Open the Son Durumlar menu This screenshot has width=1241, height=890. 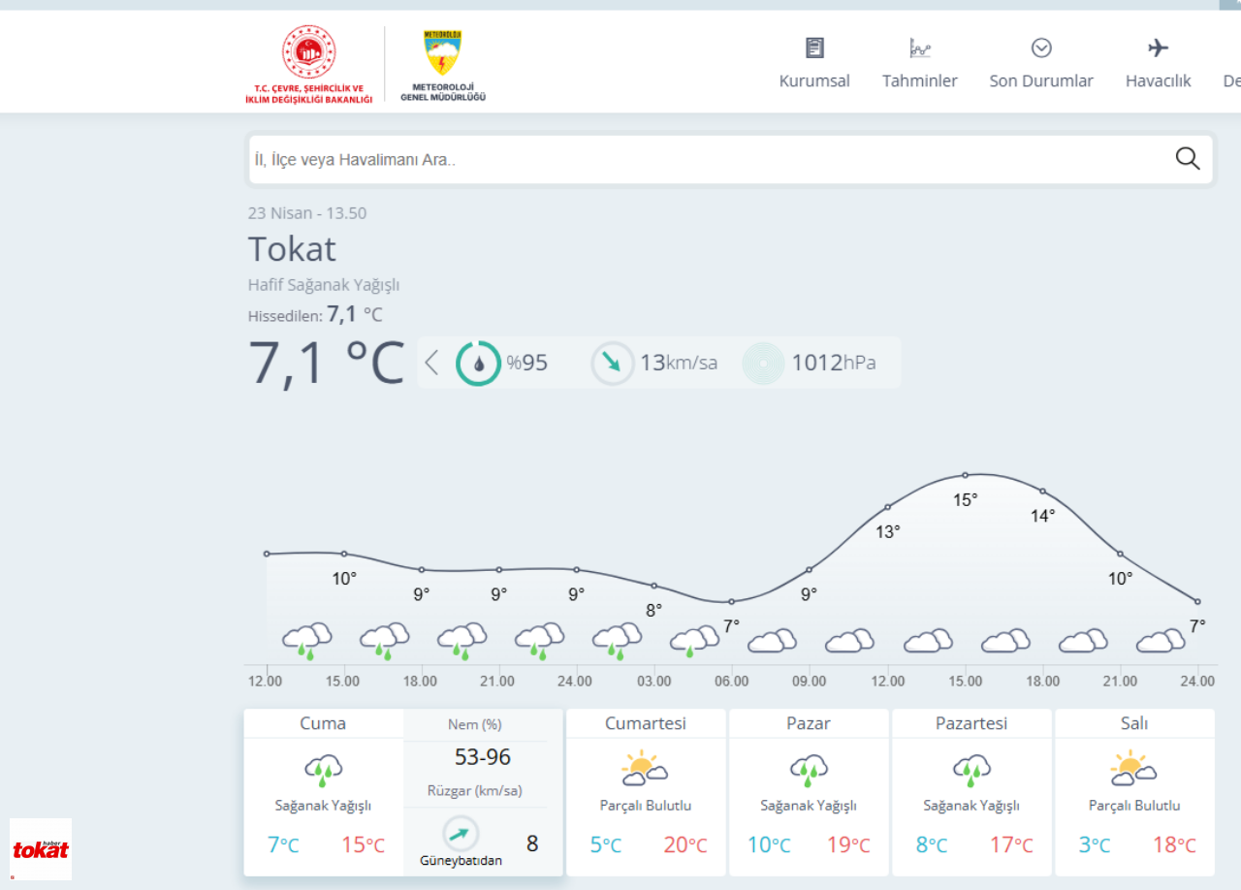pyautogui.click(x=1041, y=63)
